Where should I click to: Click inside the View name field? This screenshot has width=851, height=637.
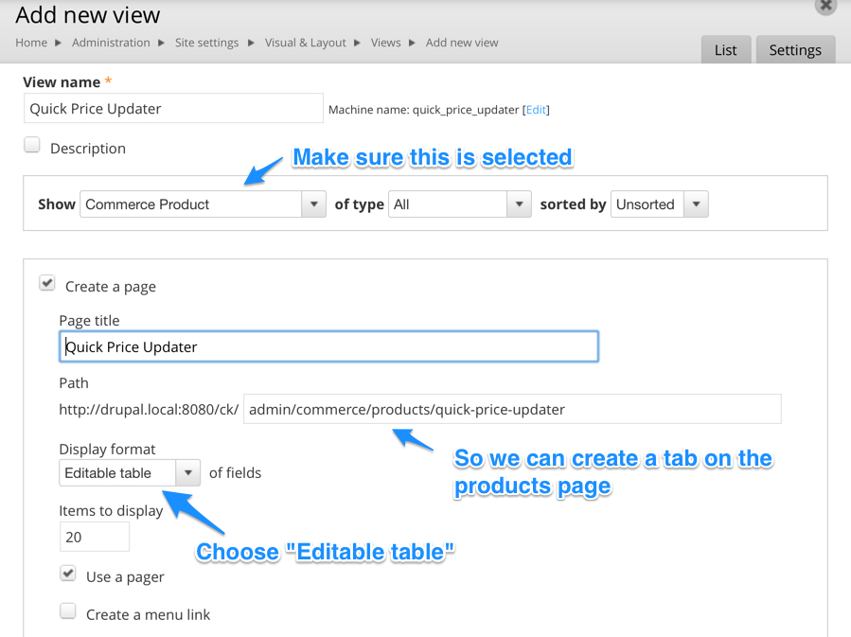coord(173,109)
